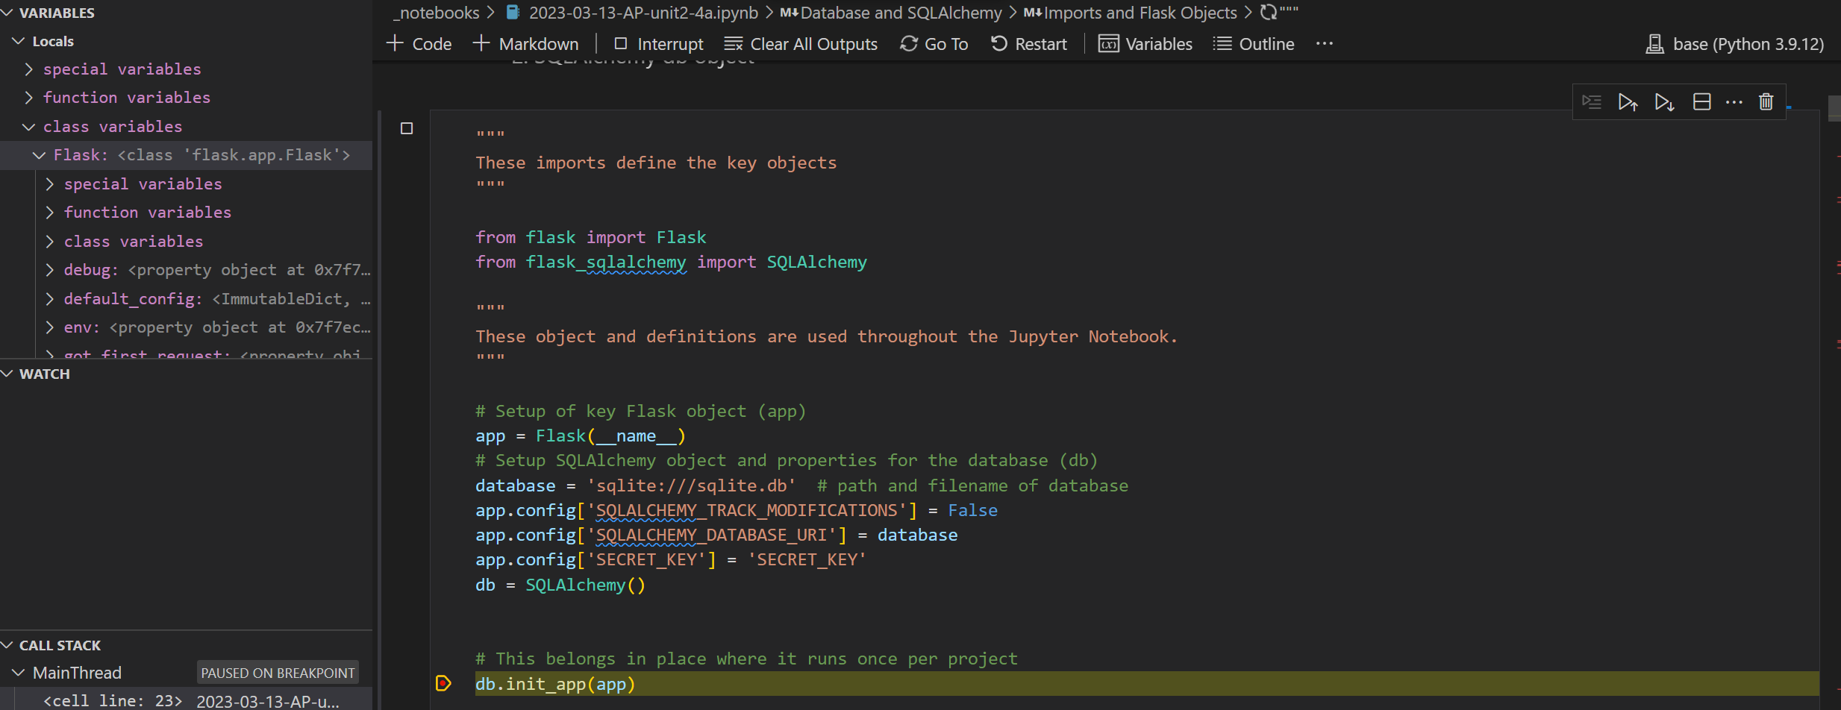
Task: Add a new Markdown cell
Action: (526, 44)
